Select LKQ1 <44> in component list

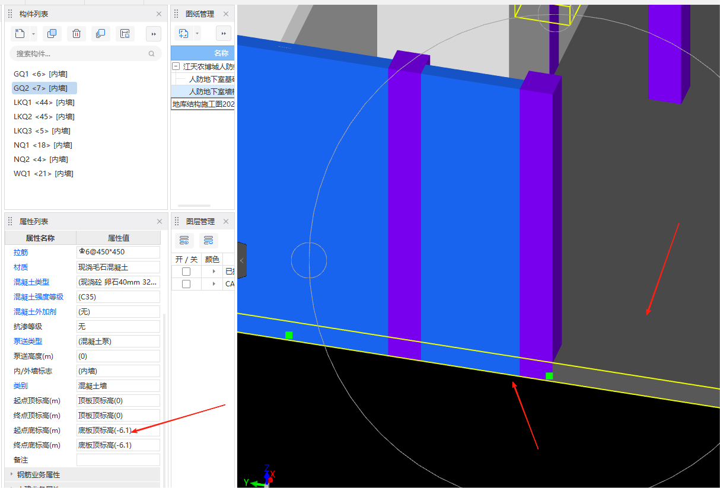tap(44, 103)
